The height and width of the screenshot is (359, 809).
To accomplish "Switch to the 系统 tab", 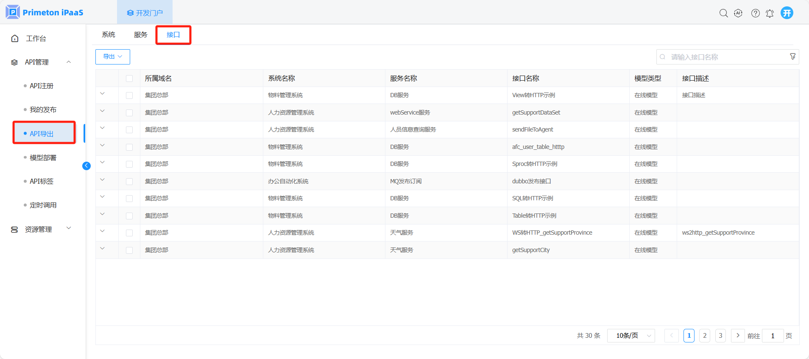I will point(108,35).
